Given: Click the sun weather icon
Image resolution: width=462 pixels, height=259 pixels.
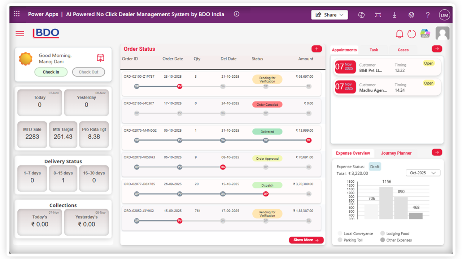Looking at the screenshot, I should [26, 59].
